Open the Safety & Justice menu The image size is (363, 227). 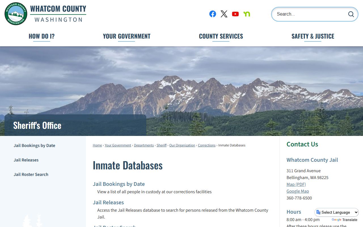(x=313, y=36)
